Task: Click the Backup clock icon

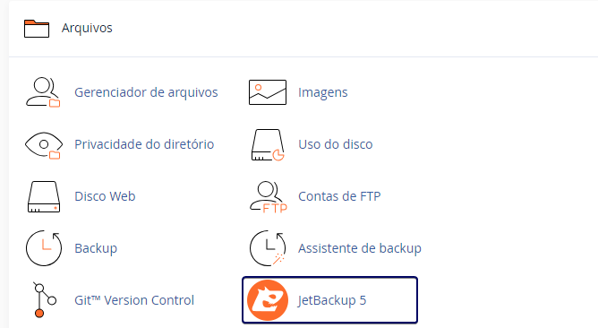Action: point(44,248)
